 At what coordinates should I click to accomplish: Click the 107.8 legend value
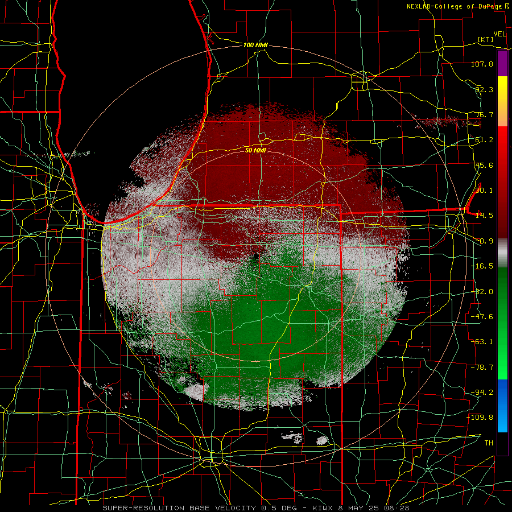(x=482, y=64)
